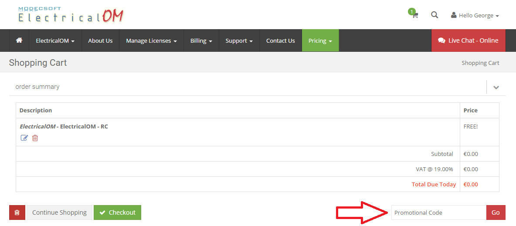
Task: Remove ElectricalOM - RC item with trash icon
Action: pos(35,138)
